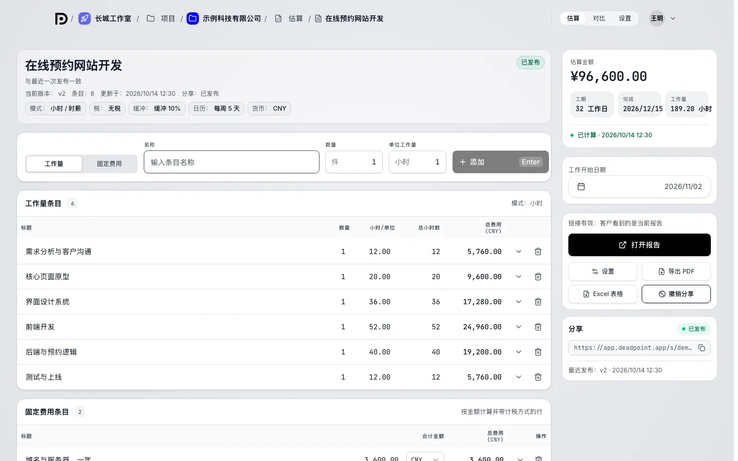Screen dimensions: 738x461
Task: Click the 税 无税 chip
Action: tap(107, 109)
